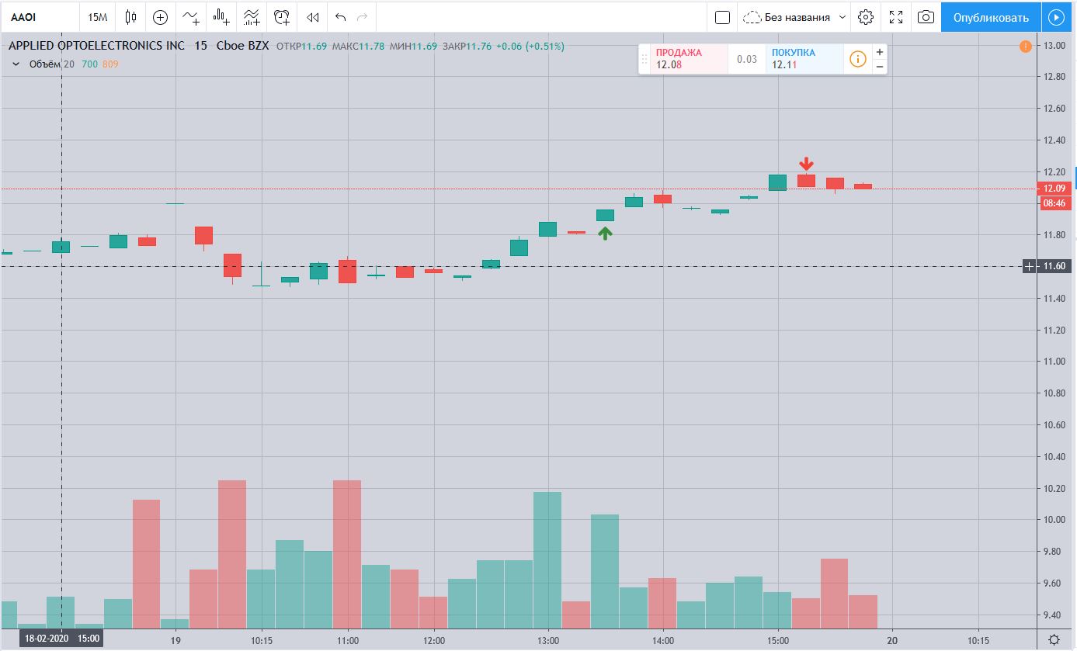Toggle fullscreen mode icon
This screenshot has width=1077, height=651.
[x=896, y=17]
